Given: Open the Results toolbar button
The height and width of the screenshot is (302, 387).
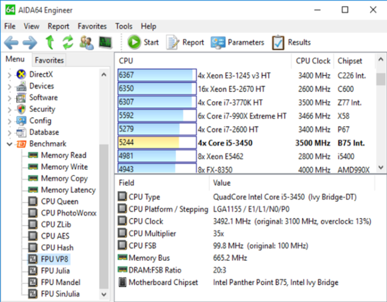Looking at the screenshot, I should 291,42.
